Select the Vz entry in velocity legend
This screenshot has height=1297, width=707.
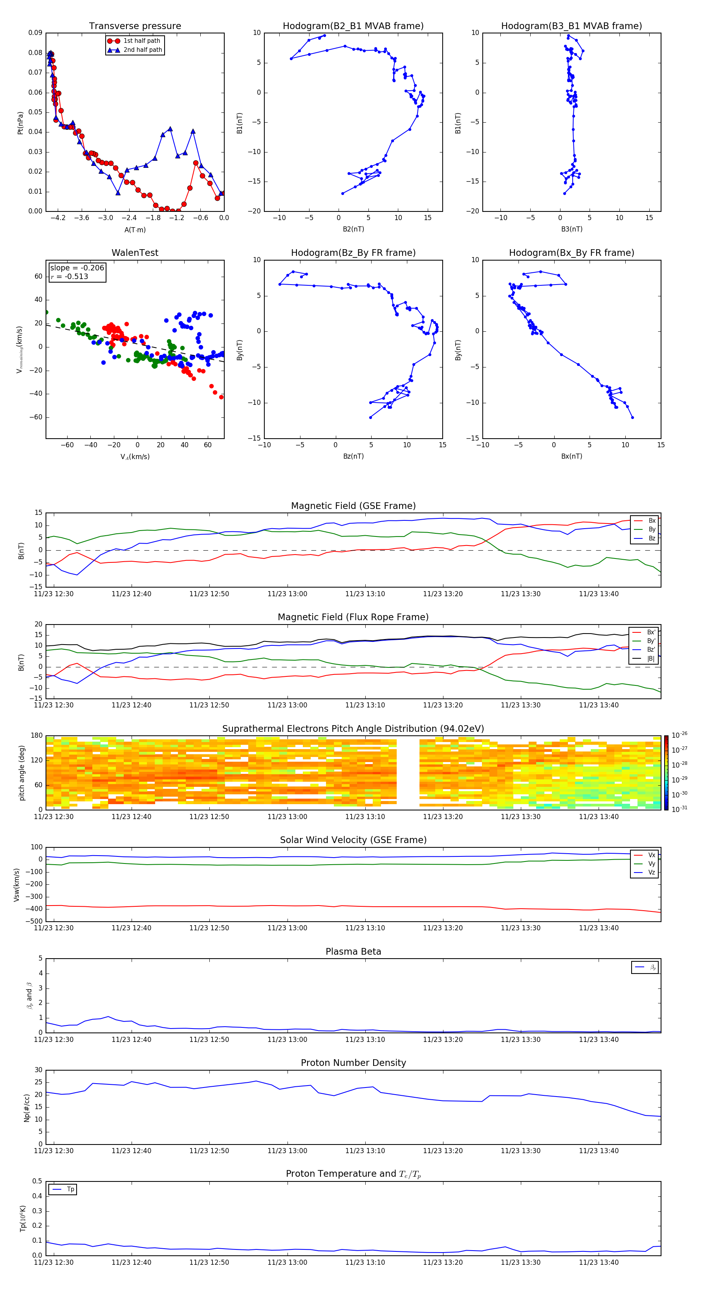point(645,873)
